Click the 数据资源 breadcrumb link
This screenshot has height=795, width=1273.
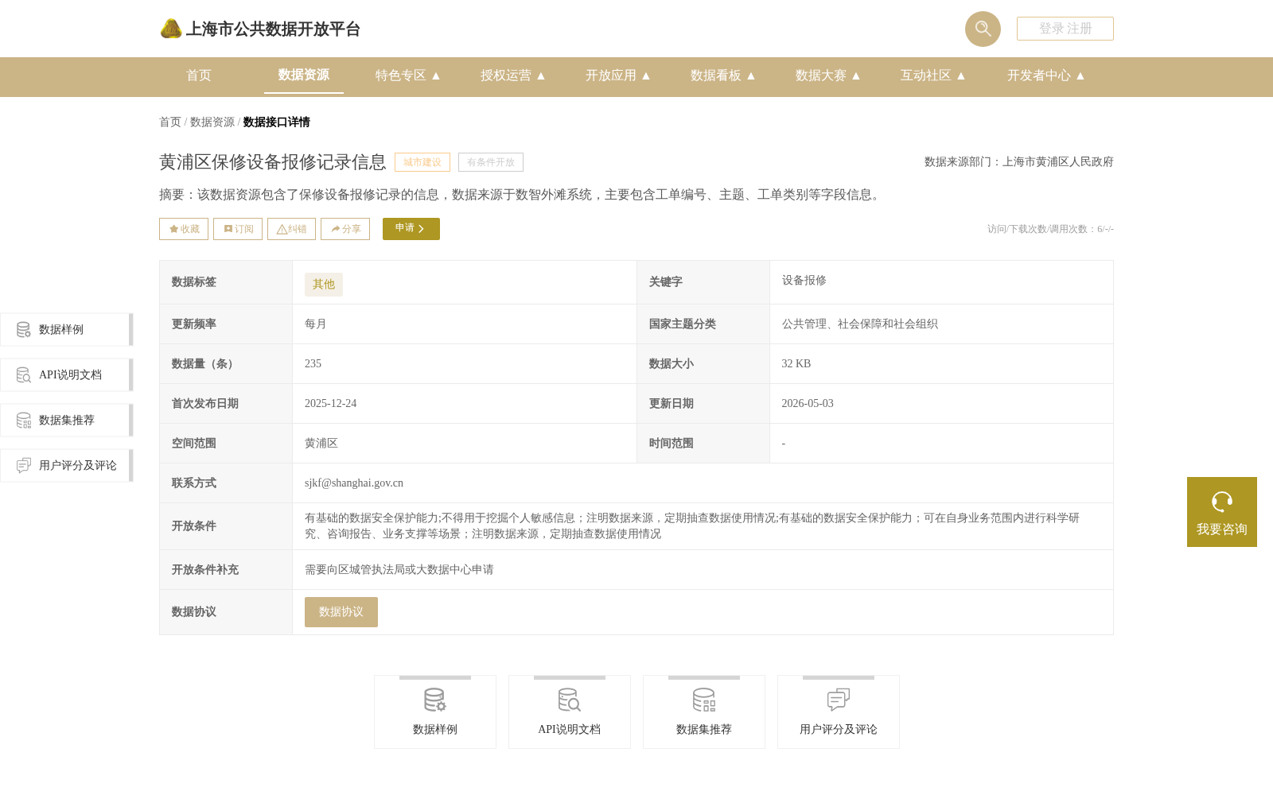click(x=212, y=122)
